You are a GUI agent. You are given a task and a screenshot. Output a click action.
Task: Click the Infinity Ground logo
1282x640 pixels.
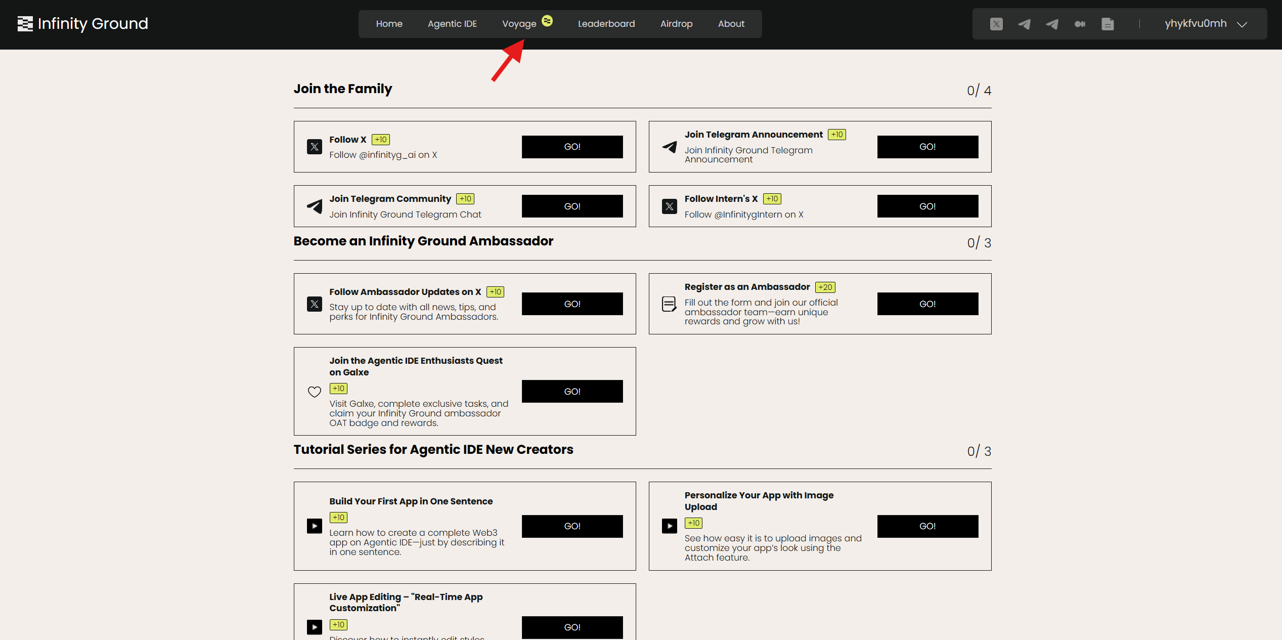pos(83,23)
